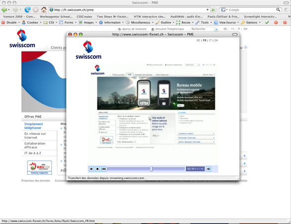Go forward with the browser Forward arrow
The height and width of the screenshot is (224, 291).
coord(15,9)
